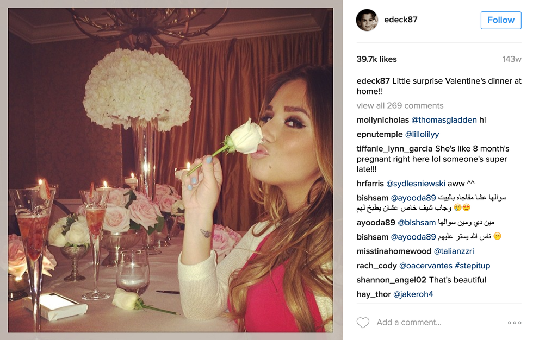533x340 pixels.
Task: Open the #stepitup hashtag
Action: (472, 266)
